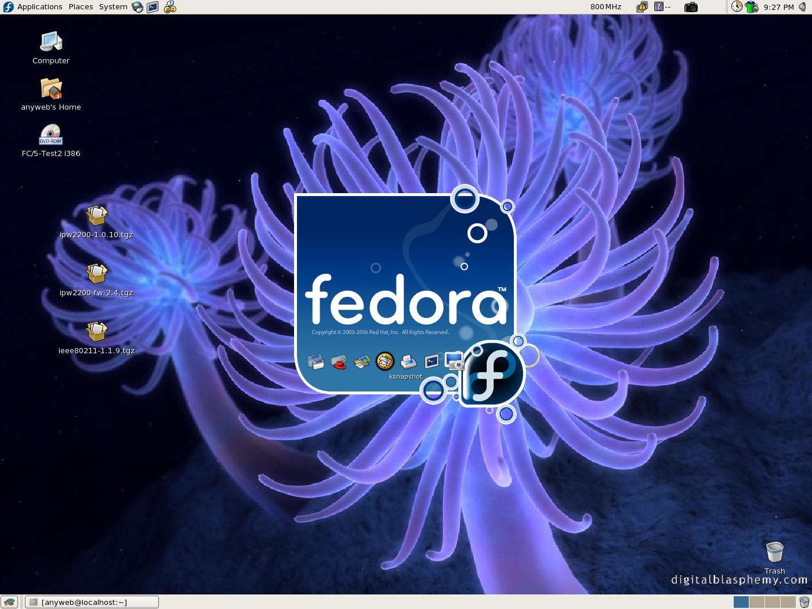The width and height of the screenshot is (812, 609).
Task: Select the ipw2200-1.0.10.tgz archive
Action: tap(96, 222)
